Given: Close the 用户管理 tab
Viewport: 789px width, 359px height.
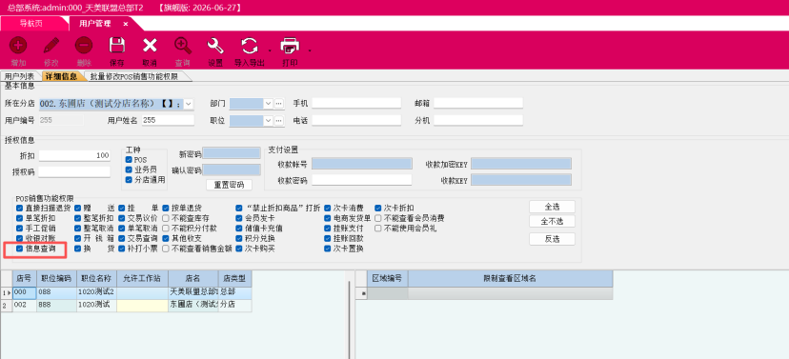Looking at the screenshot, I should [125, 24].
